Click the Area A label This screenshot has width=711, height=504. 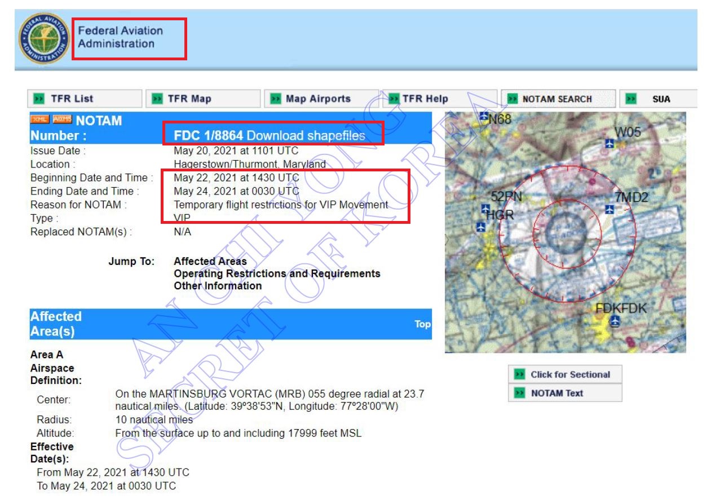(x=46, y=355)
